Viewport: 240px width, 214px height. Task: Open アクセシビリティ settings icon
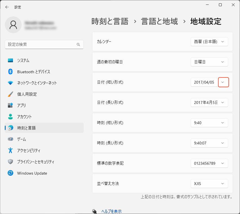coord(10,150)
